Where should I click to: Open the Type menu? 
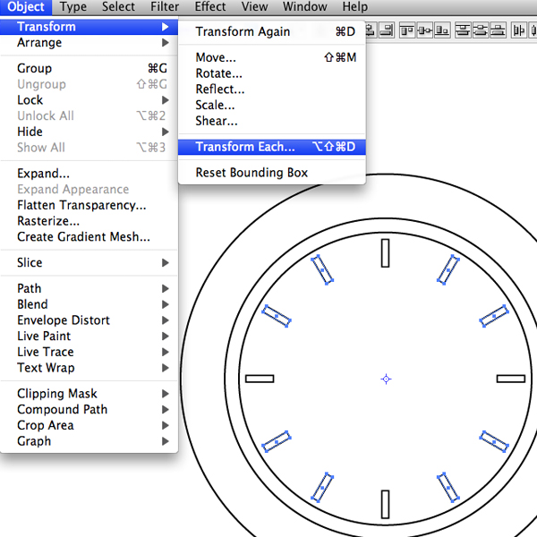(x=73, y=7)
